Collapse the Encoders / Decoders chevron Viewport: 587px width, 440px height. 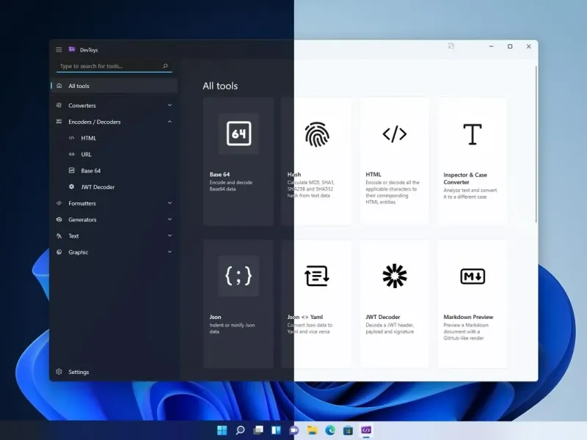pos(169,122)
